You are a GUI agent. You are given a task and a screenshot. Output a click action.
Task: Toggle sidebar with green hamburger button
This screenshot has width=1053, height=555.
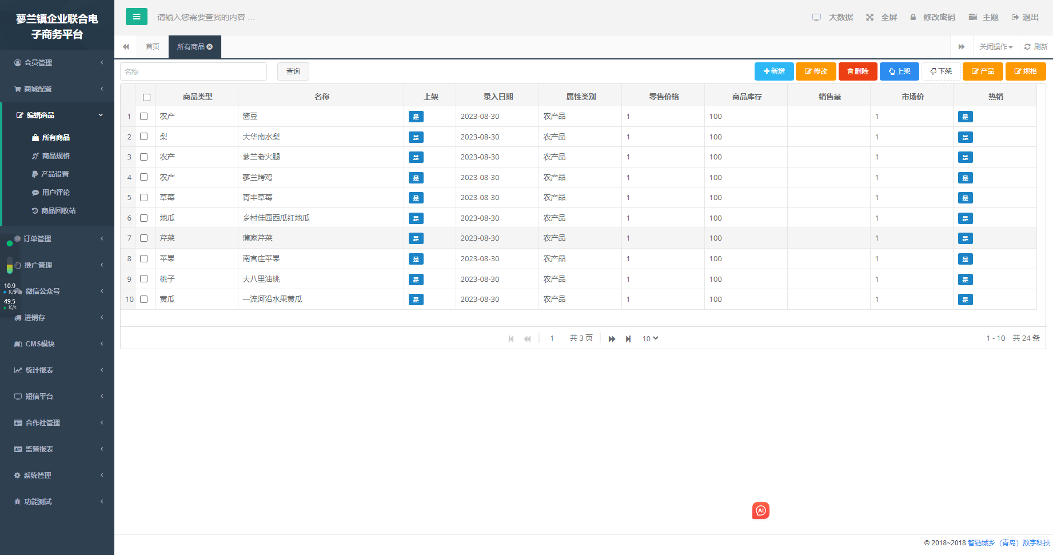[x=136, y=17]
